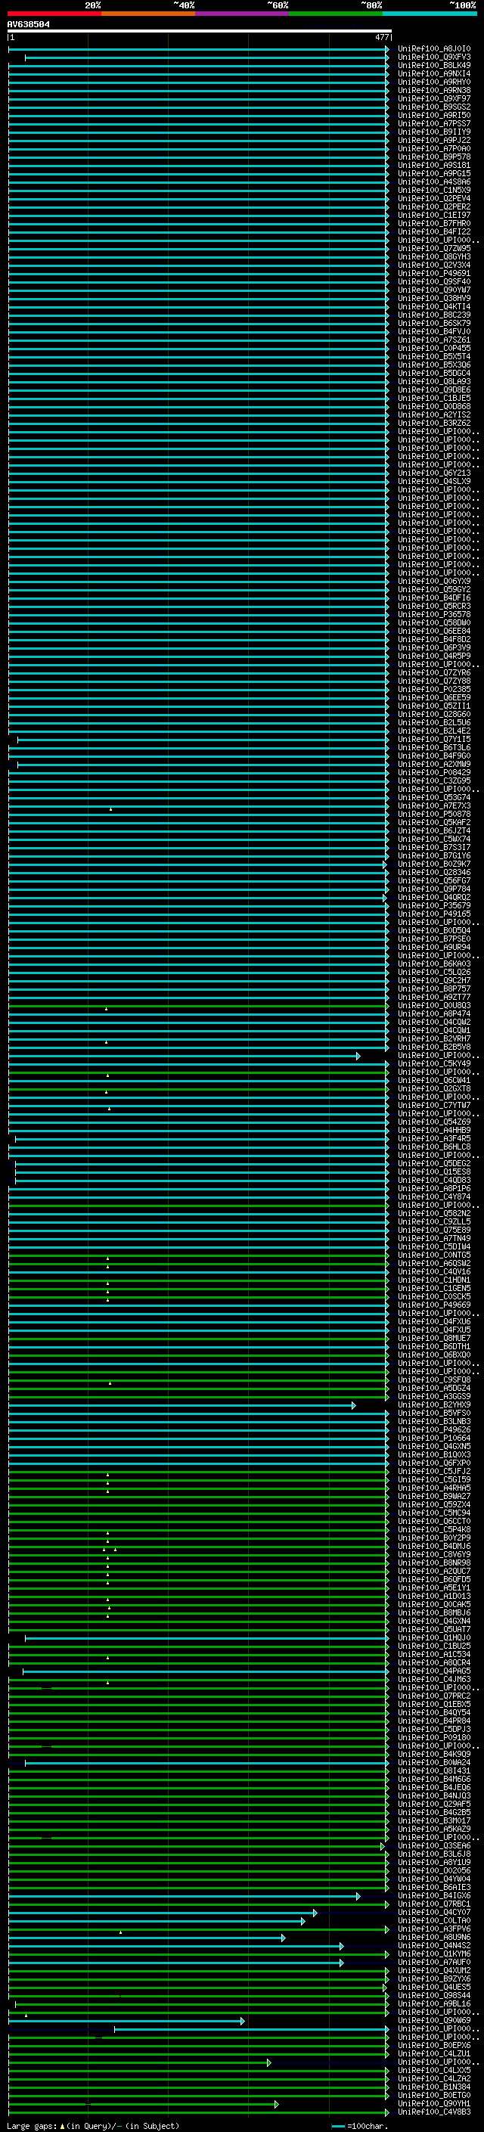The width and height of the screenshot is (484, 2132).
Task: Select the UniRef100_Q9XF97 entry
Action: tap(434, 98)
